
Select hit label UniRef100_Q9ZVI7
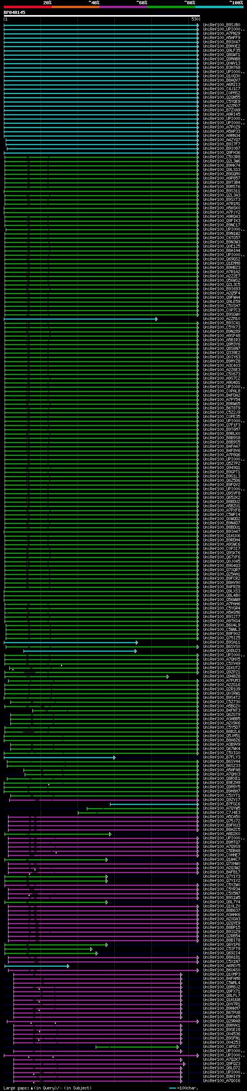(x=222, y=800)
